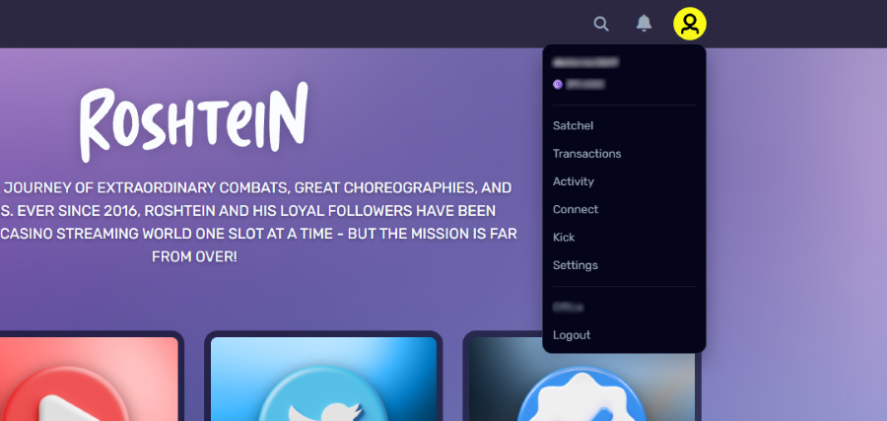Choose Connect in the profile menu
Viewport: 887px width, 421px height.
coord(576,209)
